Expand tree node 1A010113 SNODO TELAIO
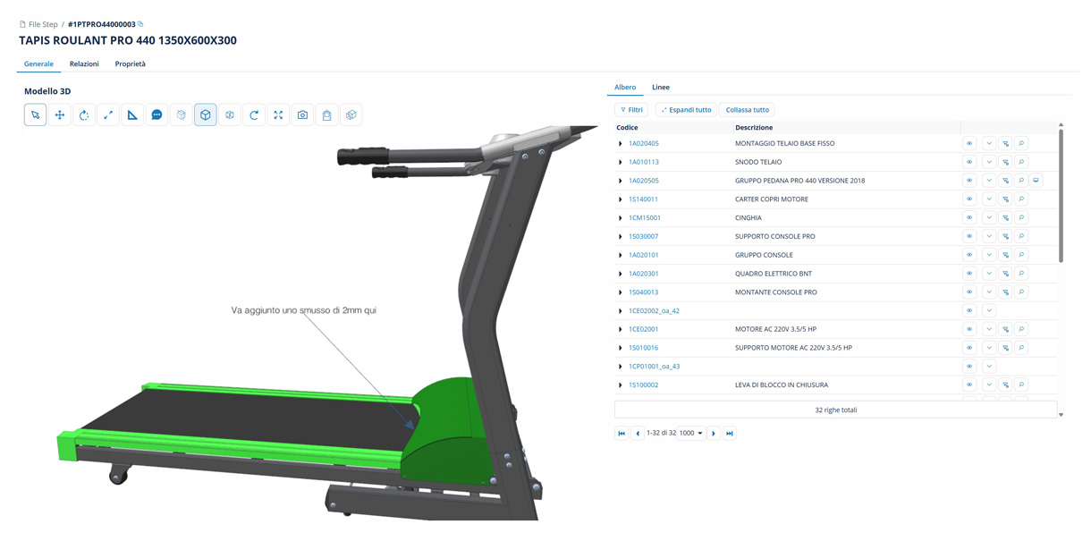The height and width of the screenshot is (541, 1091). pyautogui.click(x=621, y=163)
